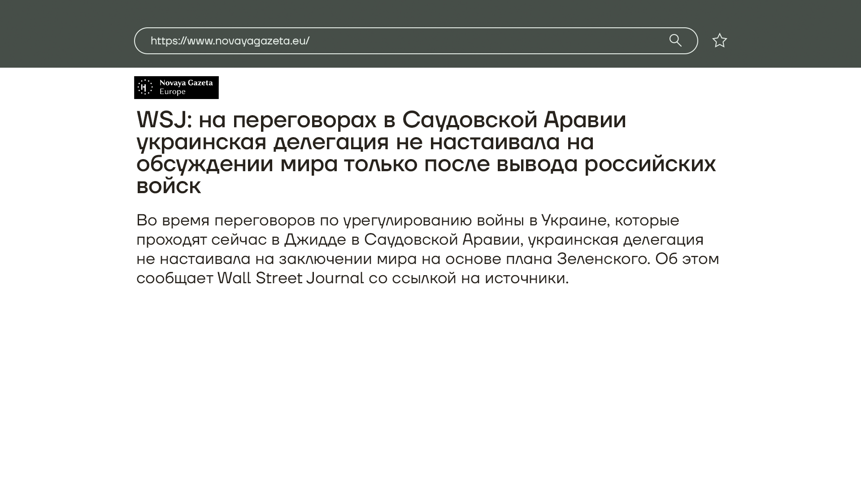Click the word 'войск' ending the headline
This screenshot has width=861, height=484.
click(x=169, y=186)
